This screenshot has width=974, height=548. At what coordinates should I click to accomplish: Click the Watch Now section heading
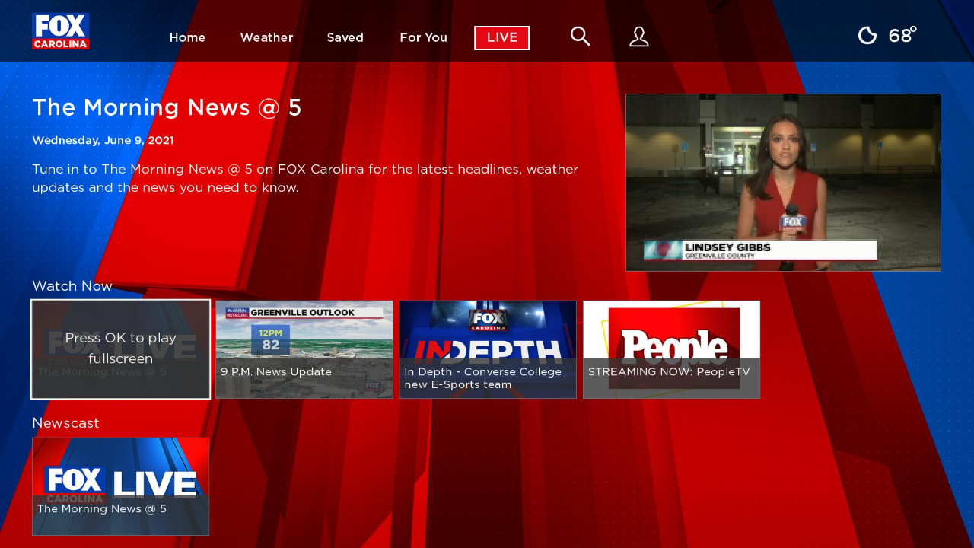[72, 286]
